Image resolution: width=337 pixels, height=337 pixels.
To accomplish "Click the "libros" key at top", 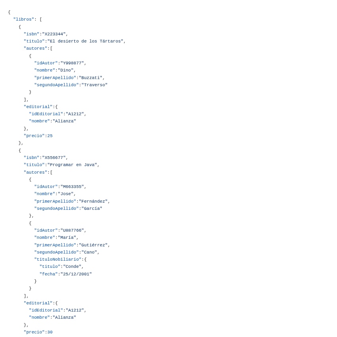I will [x=23, y=19].
